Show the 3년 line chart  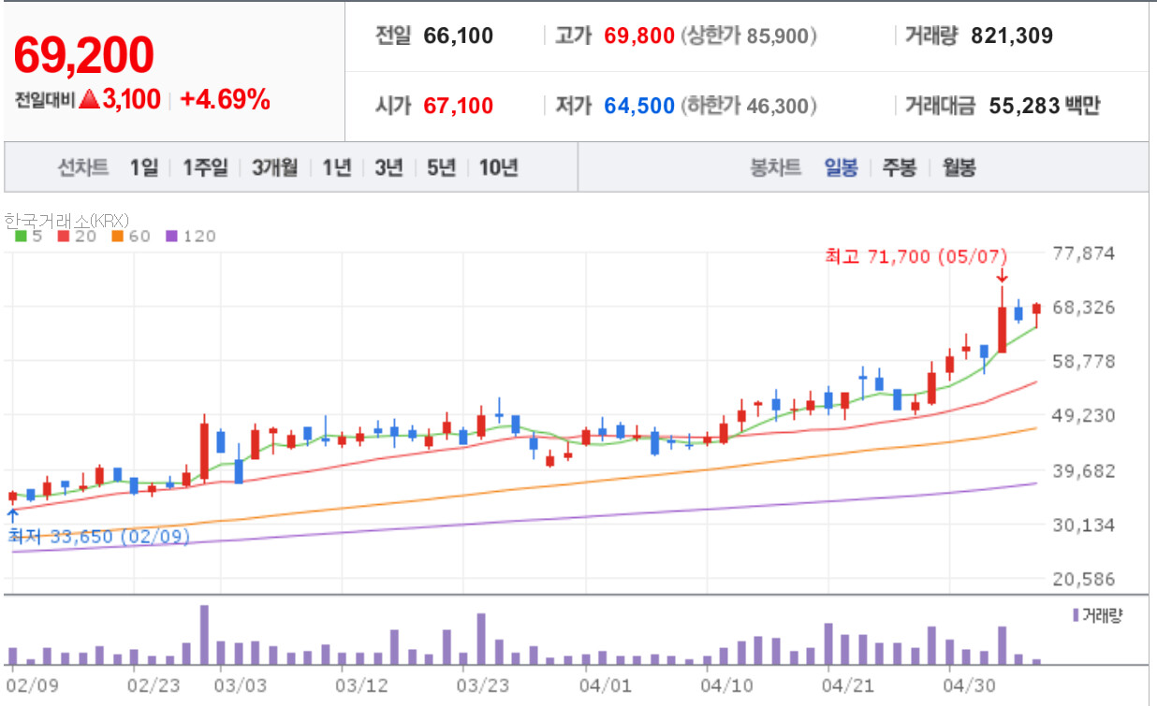[x=388, y=167]
